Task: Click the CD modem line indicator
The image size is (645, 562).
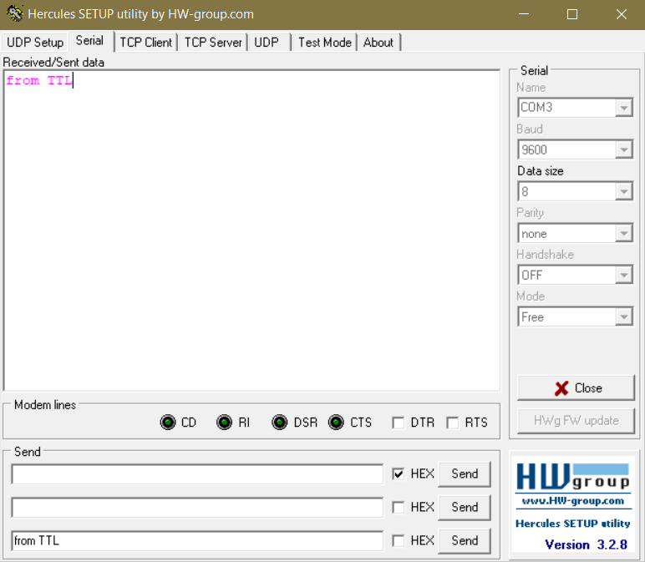Action: (x=168, y=423)
